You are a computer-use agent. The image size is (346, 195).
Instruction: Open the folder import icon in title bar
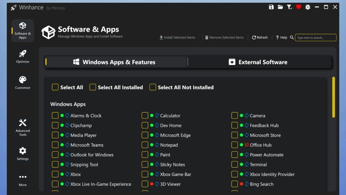click(x=280, y=7)
